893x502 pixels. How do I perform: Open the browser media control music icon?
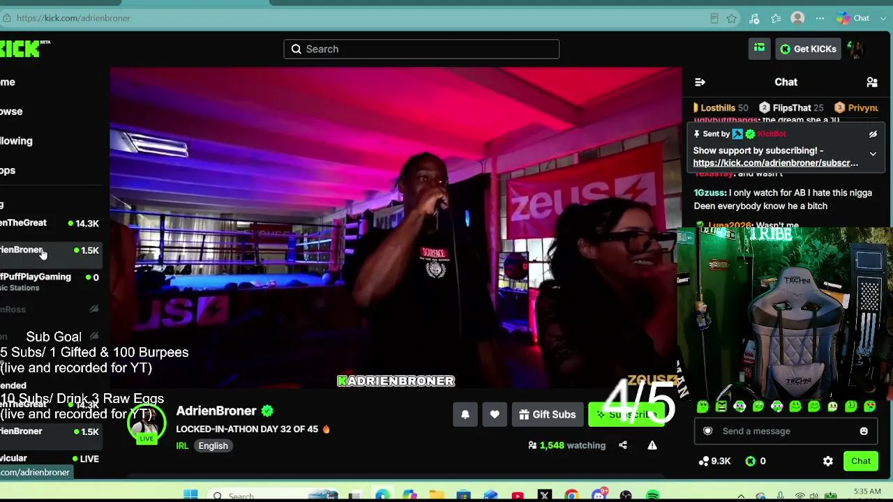tap(753, 18)
